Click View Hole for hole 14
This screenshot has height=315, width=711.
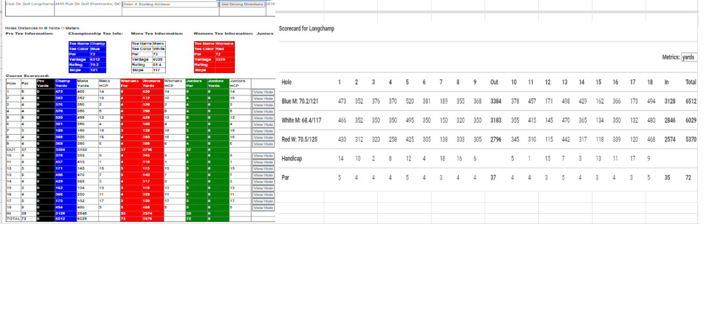pyautogui.click(x=263, y=182)
